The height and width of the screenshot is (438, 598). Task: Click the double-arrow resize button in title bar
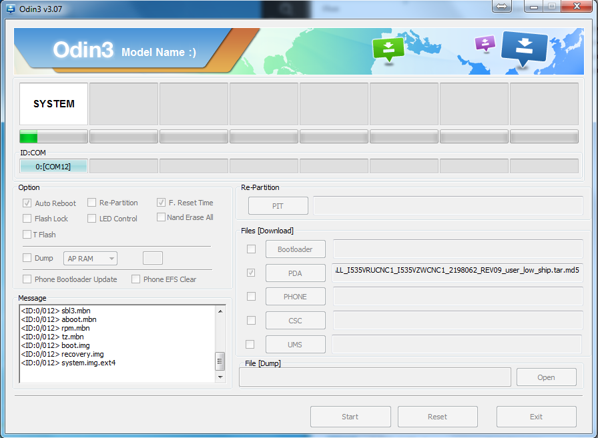(x=503, y=6)
